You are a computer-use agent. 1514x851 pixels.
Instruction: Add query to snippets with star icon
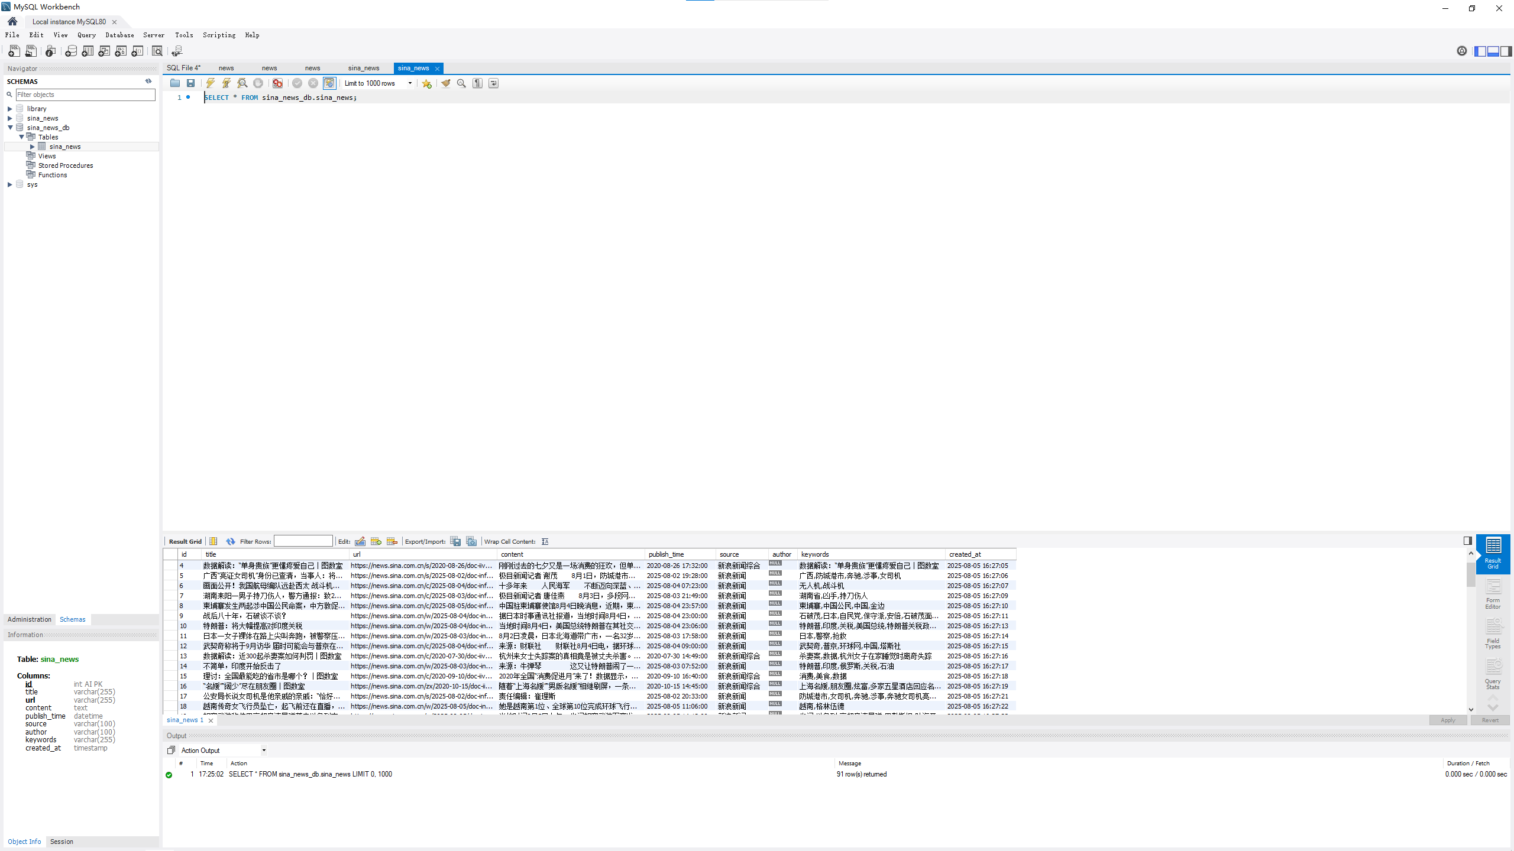click(426, 83)
